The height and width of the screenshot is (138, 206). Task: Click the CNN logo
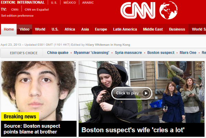pos(138,11)
